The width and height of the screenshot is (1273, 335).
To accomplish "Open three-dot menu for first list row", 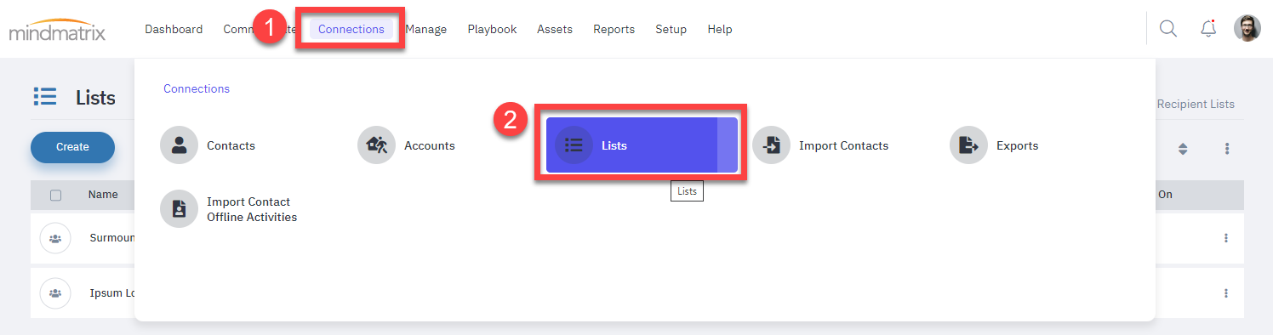I will pyautogui.click(x=1226, y=238).
